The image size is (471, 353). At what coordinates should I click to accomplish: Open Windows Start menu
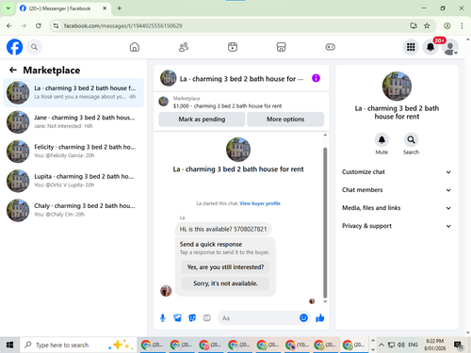pyautogui.click(x=9, y=345)
